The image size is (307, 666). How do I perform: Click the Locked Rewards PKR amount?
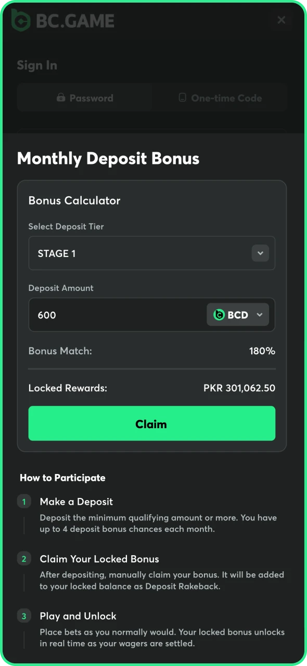click(239, 388)
